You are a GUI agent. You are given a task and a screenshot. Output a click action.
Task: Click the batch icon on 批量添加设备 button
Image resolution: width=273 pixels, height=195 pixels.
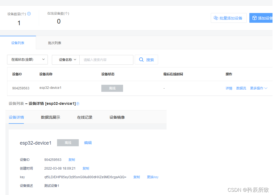[x=216, y=18]
